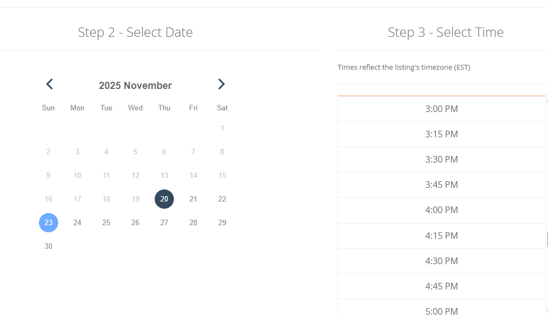Select the 3:00 PM time slot
The height and width of the screenshot is (335, 548).
coord(441,109)
